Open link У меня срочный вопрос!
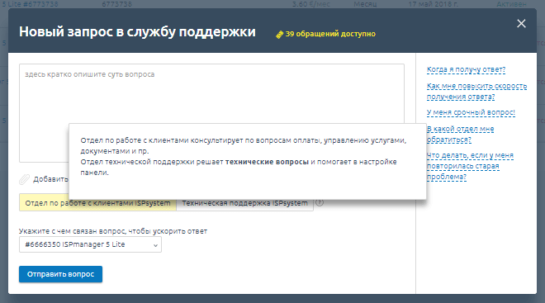Image resolution: width=545 pixels, height=303 pixels. [x=471, y=112]
